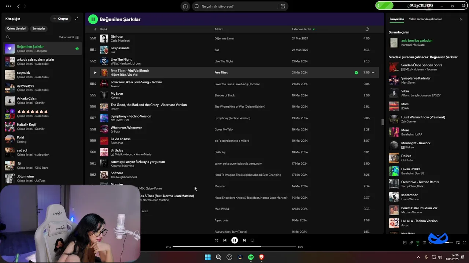Enter full screen mode in player bar
The height and width of the screenshot is (263, 469).
[x=465, y=243]
